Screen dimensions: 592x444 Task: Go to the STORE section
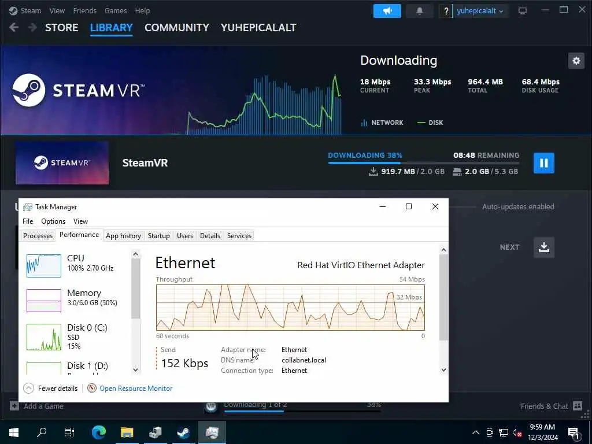[x=61, y=28]
